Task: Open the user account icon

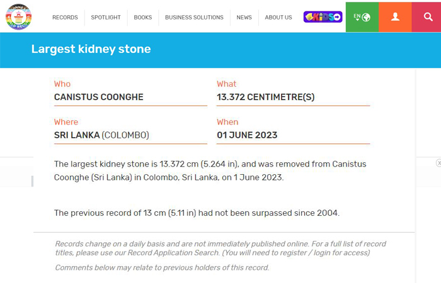Action: (395, 17)
